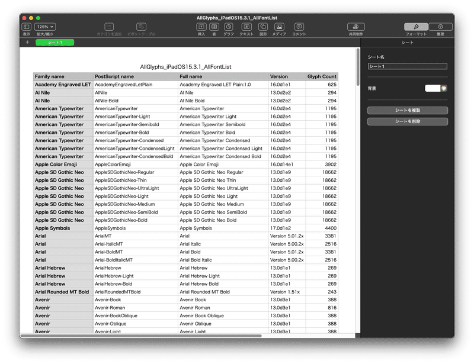This screenshot has height=364, width=474.
Task: Select the PostScript name column header
Action: pos(136,76)
